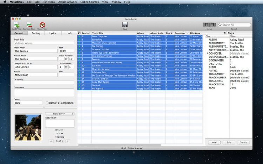Expand the COMPOSER tag disclosure triangle
This screenshot has width=263, height=164.
[207, 53]
